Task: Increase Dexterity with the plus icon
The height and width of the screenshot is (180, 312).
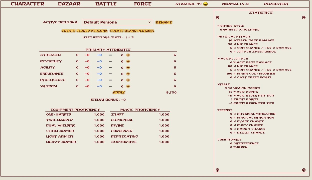Action: (x=128, y=61)
